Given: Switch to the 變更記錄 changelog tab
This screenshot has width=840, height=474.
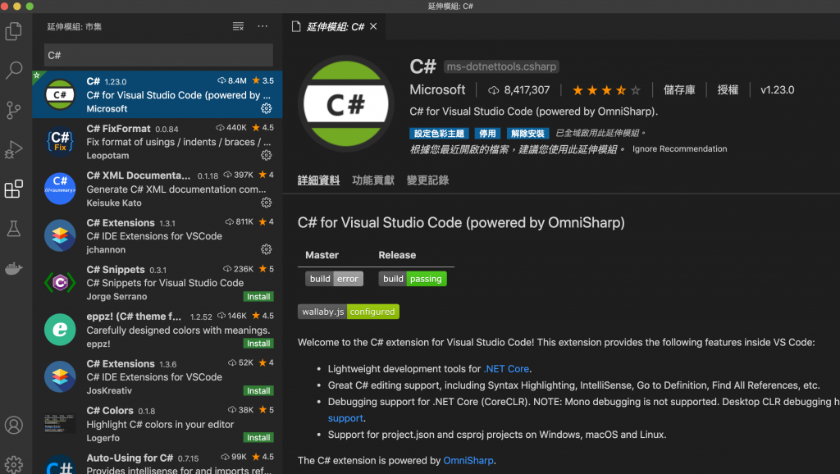Looking at the screenshot, I should pos(427,180).
